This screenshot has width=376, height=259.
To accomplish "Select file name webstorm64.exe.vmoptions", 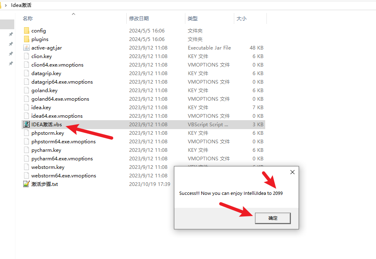I will coord(64,176).
